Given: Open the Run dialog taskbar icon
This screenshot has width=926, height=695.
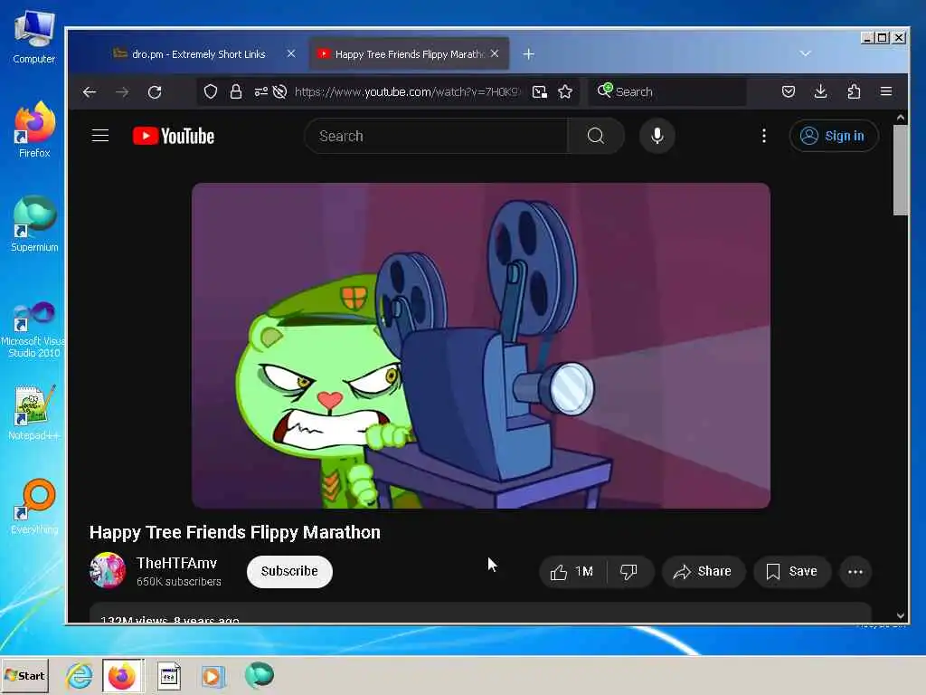Looking at the screenshot, I should click(168, 675).
